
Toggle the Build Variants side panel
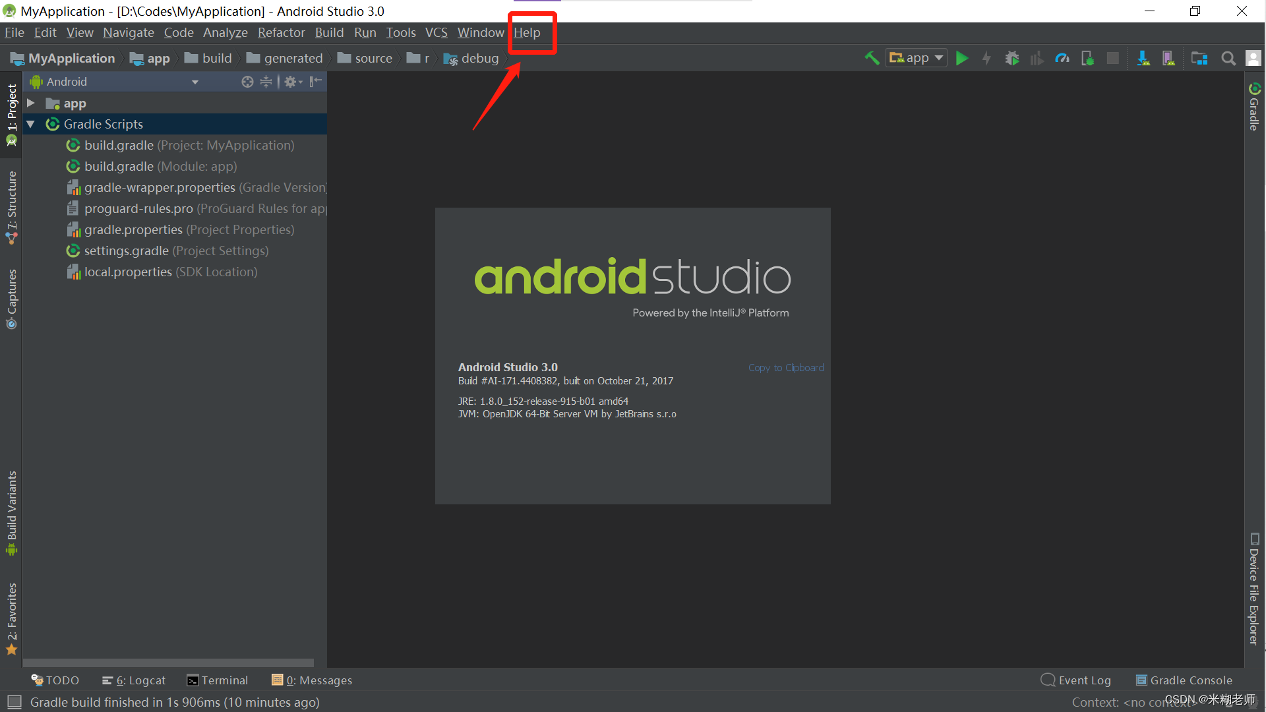[11, 513]
